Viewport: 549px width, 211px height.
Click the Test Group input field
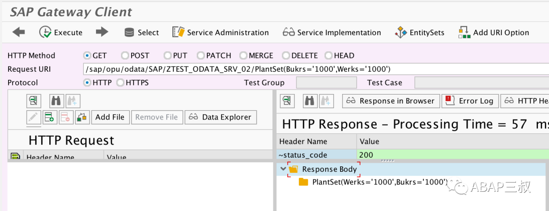coord(326,82)
